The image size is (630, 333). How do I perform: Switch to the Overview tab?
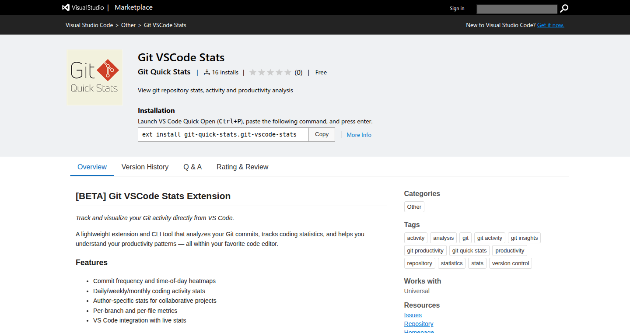pyautogui.click(x=92, y=167)
